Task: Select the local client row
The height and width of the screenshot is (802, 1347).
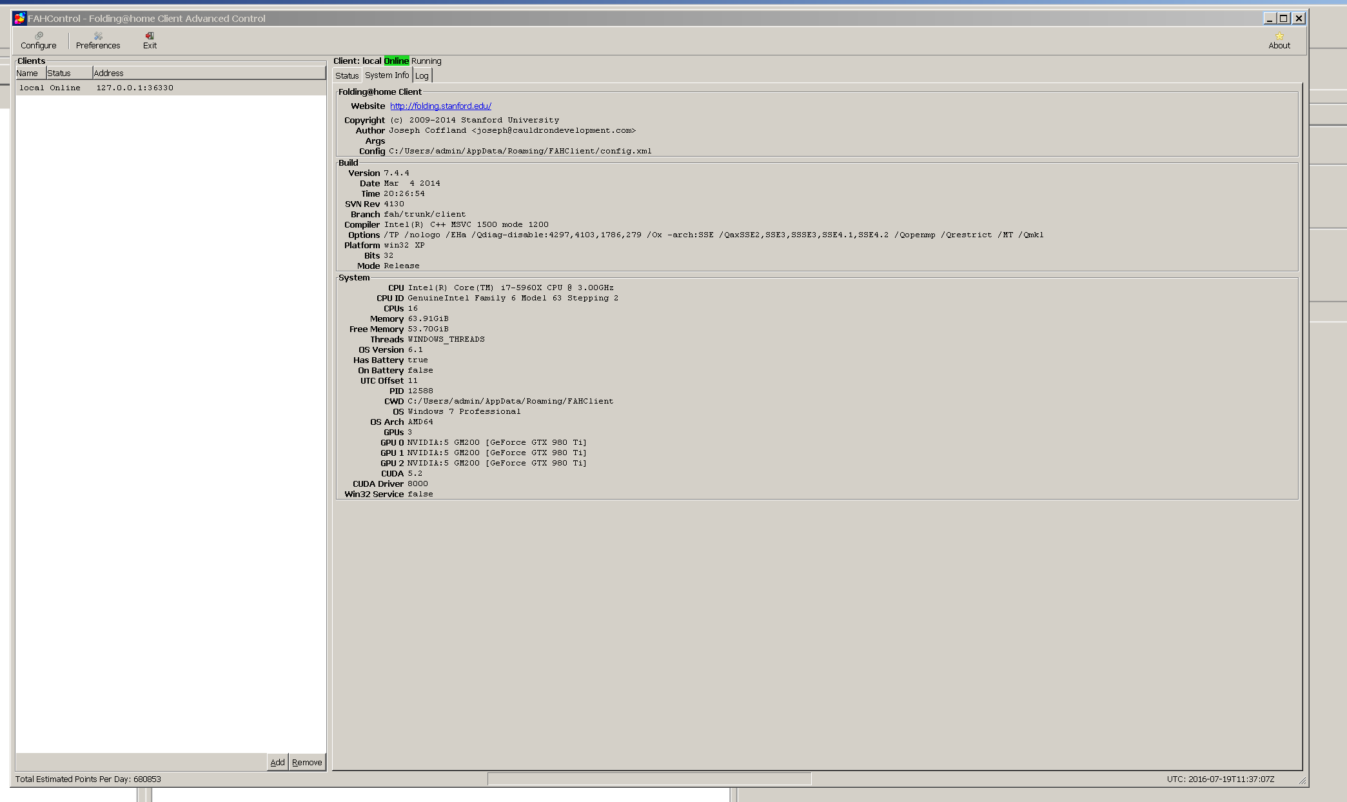Action: click(x=97, y=88)
